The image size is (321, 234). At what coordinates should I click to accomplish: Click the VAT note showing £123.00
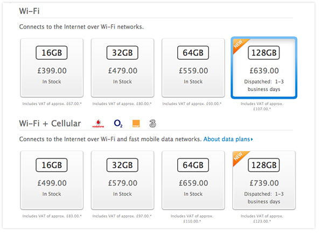click(x=262, y=218)
